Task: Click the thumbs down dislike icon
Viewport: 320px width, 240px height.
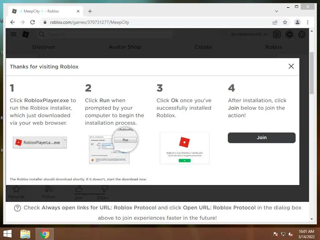Action: (104, 189)
